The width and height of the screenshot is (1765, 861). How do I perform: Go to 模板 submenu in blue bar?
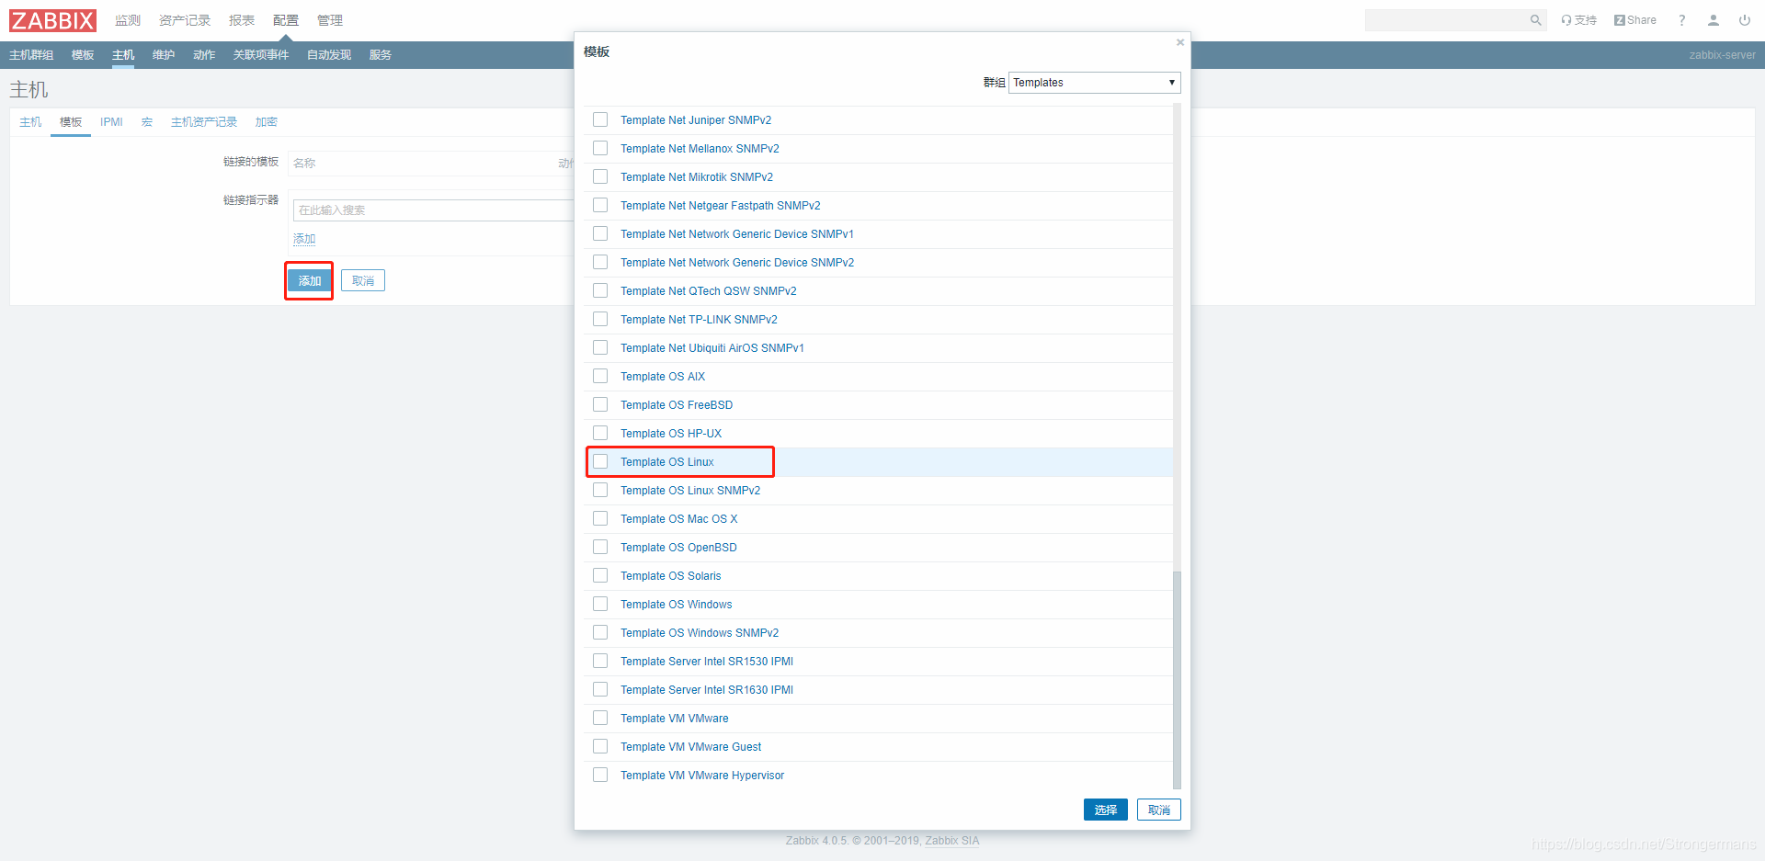(83, 55)
